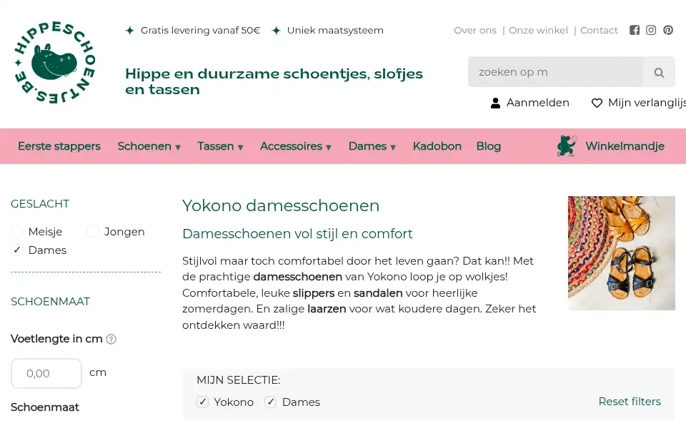Click the Uniek maatsysteem text
Image resolution: width=686 pixels, height=428 pixels.
[x=335, y=31]
